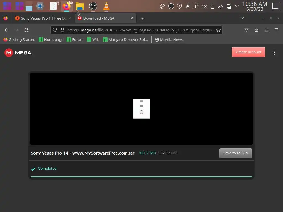Open the blue gear settings app icon

pos(40,6)
